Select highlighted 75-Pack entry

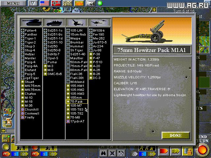coord(77,102)
